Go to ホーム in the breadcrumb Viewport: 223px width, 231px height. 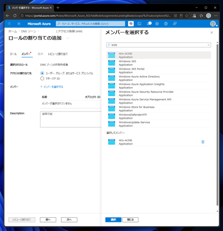(13, 31)
